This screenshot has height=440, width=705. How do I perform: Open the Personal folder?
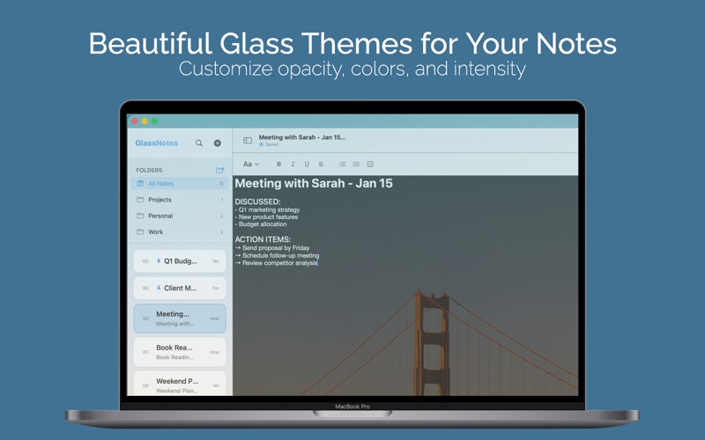(180, 216)
